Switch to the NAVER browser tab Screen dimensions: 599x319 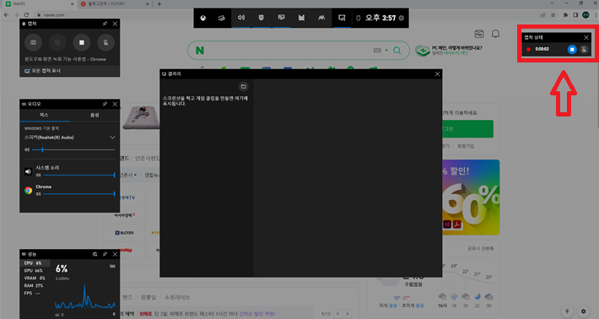tap(39, 4)
